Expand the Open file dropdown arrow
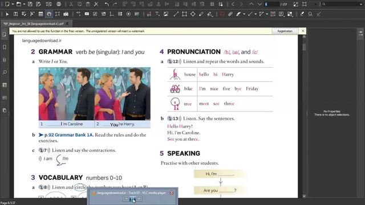Screen dimensions: 365x205 (24, 4)
